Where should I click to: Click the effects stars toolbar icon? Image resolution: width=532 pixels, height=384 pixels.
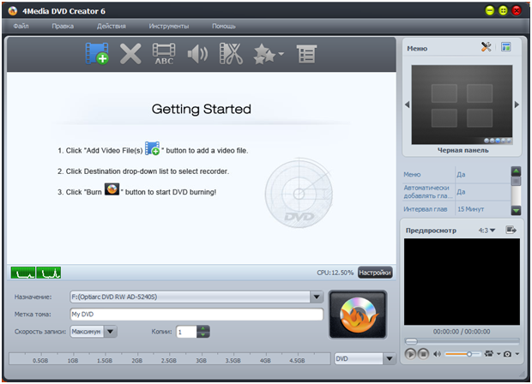264,54
